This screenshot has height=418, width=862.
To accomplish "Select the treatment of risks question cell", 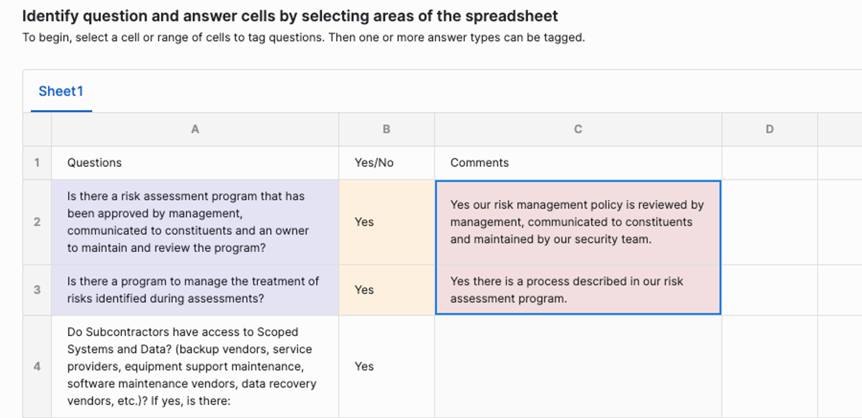I will [195, 290].
